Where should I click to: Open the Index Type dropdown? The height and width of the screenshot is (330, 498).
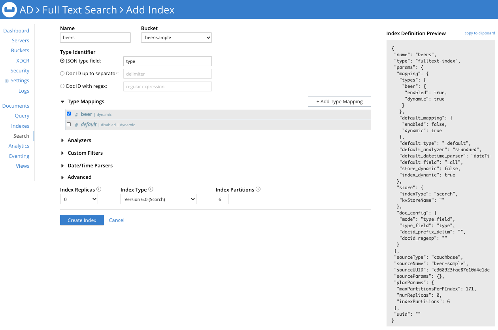(x=158, y=199)
